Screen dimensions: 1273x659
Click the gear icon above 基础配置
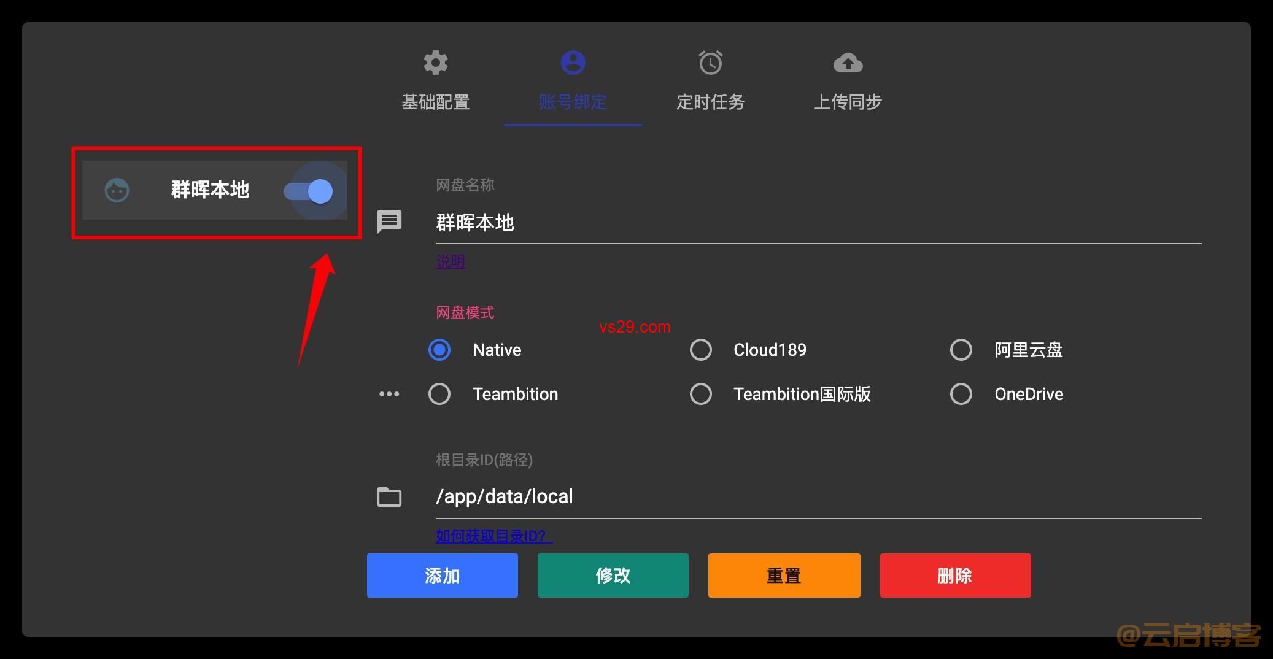click(x=436, y=63)
